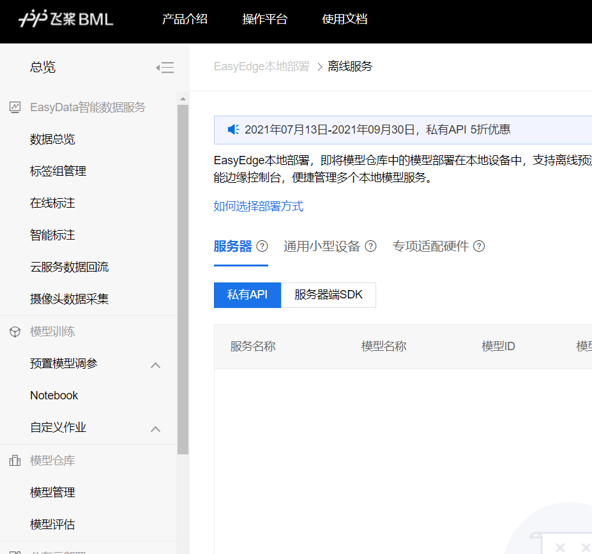Click the 模型训练 section icon
This screenshot has width=592, height=554.
tap(14, 331)
